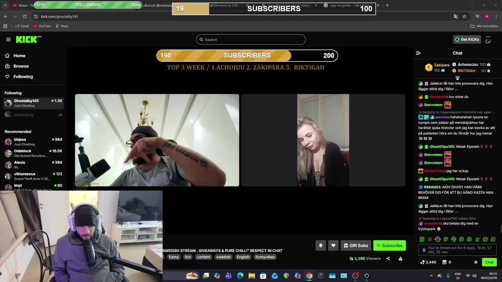502x282 pixels.
Task: Select the offline albdinthug channel
Action: [33, 115]
